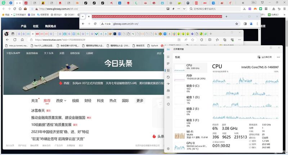Screen dimensions: 288x155
Task: Open App history icon in Task Manager sidebar
Action: coord(168,77)
